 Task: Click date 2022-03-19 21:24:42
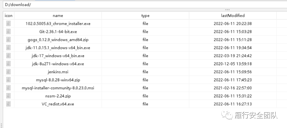coord(233,56)
